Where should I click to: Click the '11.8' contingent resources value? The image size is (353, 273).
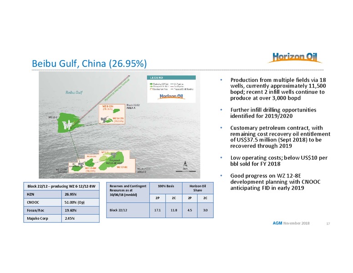point(174,210)
